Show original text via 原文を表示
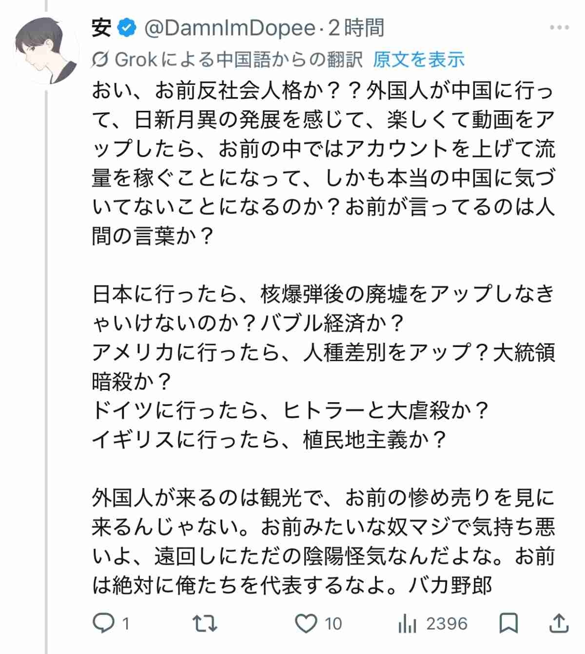585x654 pixels. (419, 60)
